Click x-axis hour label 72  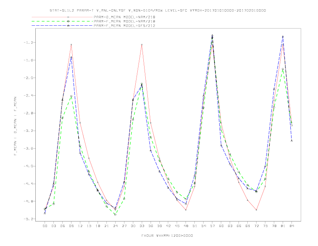click(x=257, y=226)
